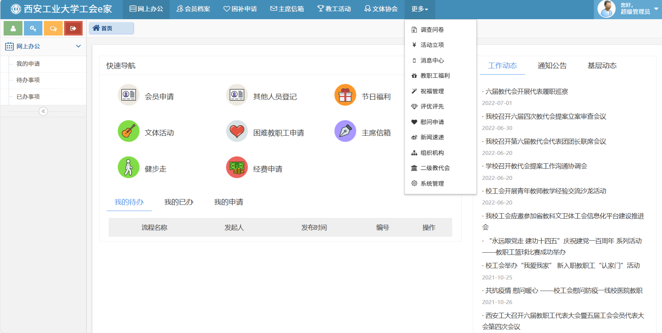
Task: Select 系统管理 from the dropdown menu
Action: 432,184
